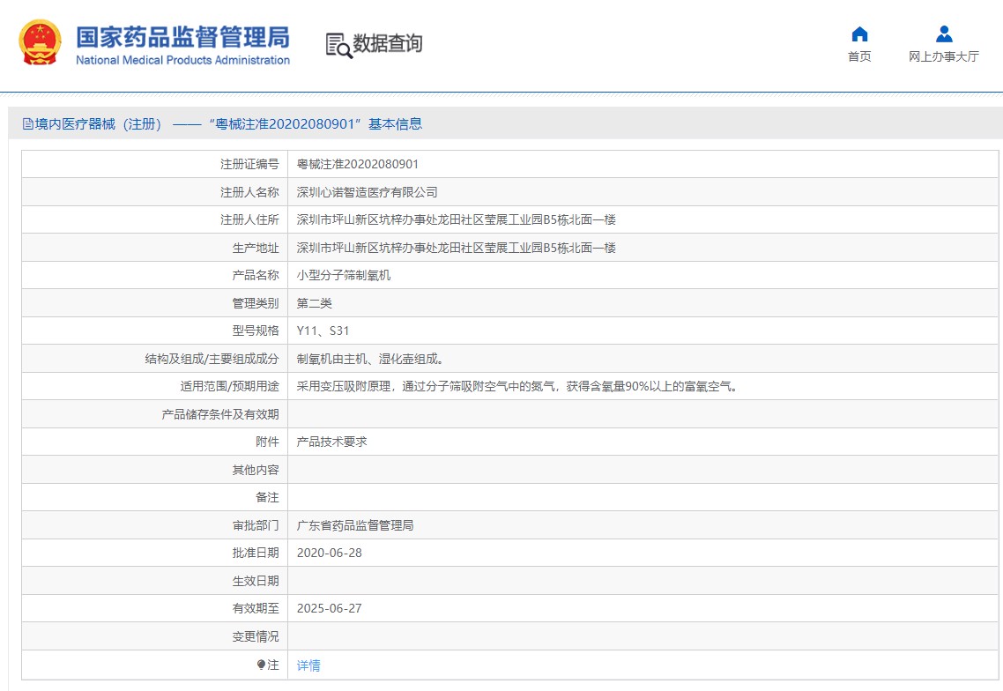Select product name 小型分子筛制氧机
This screenshot has height=691, width=1003.
point(344,275)
